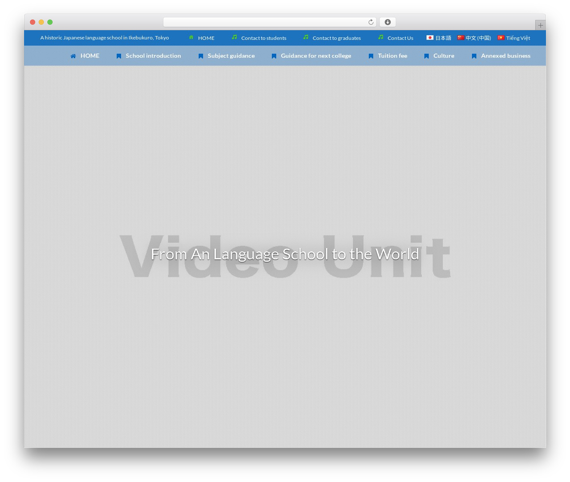
Task: Click the music note icon beside Contact to graduates
Action: pos(305,37)
